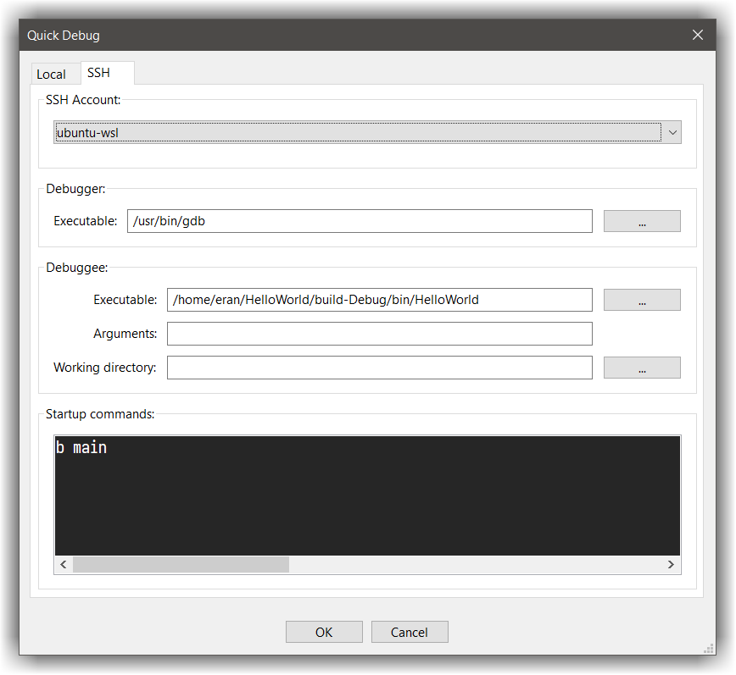Switch to the Local tab

(x=54, y=74)
